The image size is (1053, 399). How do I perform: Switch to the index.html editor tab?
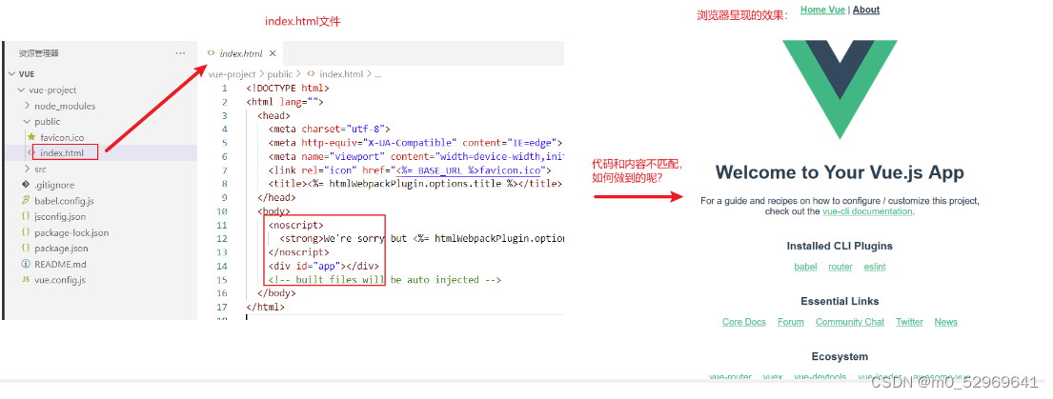pyautogui.click(x=241, y=53)
